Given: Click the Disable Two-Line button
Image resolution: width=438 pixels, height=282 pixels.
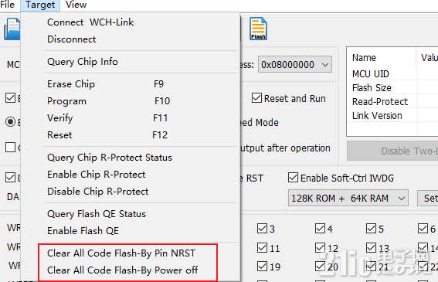Looking at the screenshot, I should [x=392, y=151].
